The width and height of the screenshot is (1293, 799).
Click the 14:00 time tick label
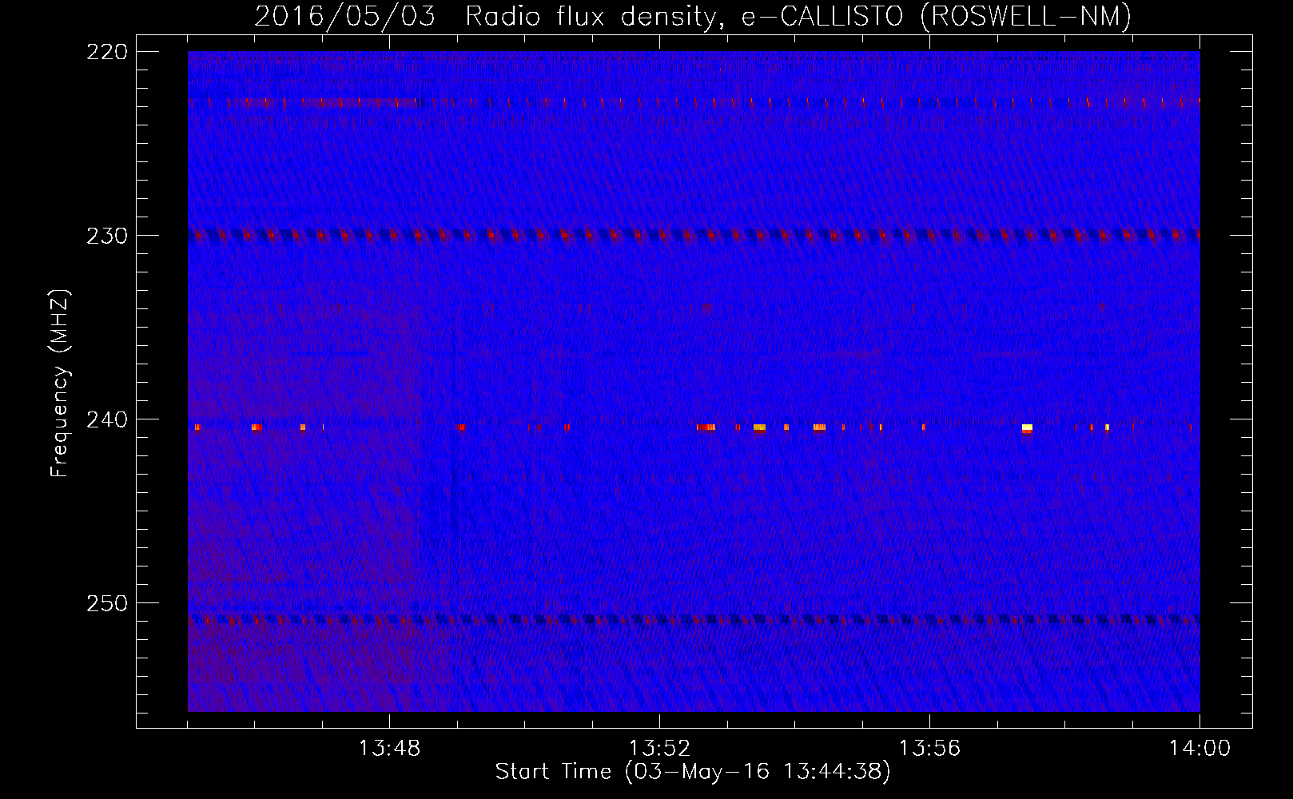pyautogui.click(x=1200, y=749)
